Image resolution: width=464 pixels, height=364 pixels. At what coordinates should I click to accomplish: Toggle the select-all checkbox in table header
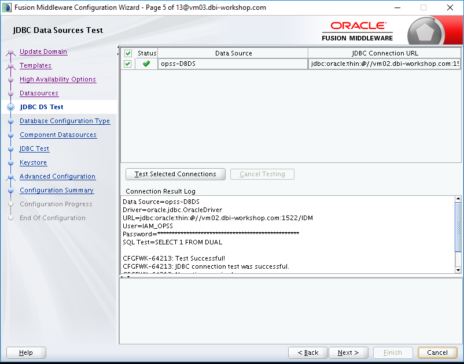pos(128,53)
